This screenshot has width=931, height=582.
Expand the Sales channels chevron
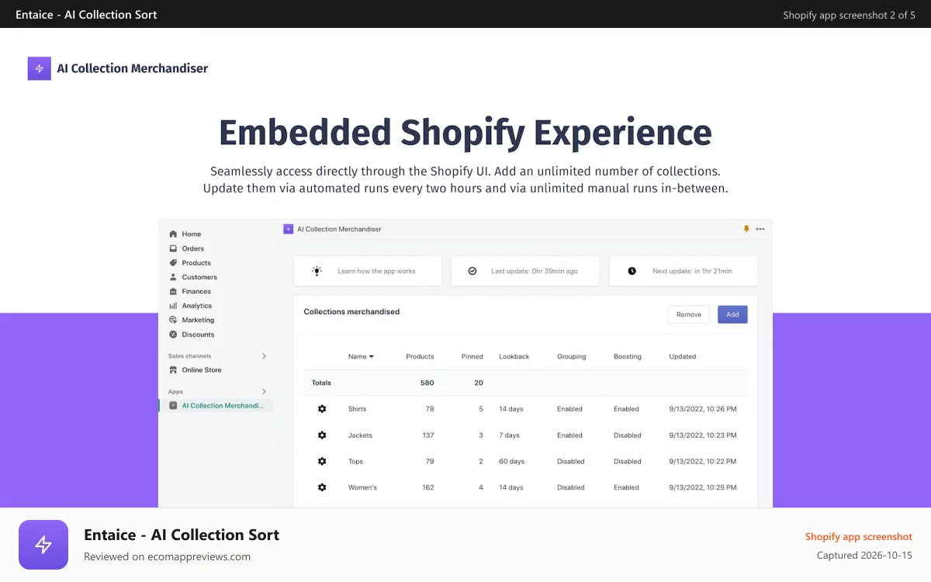(x=264, y=356)
